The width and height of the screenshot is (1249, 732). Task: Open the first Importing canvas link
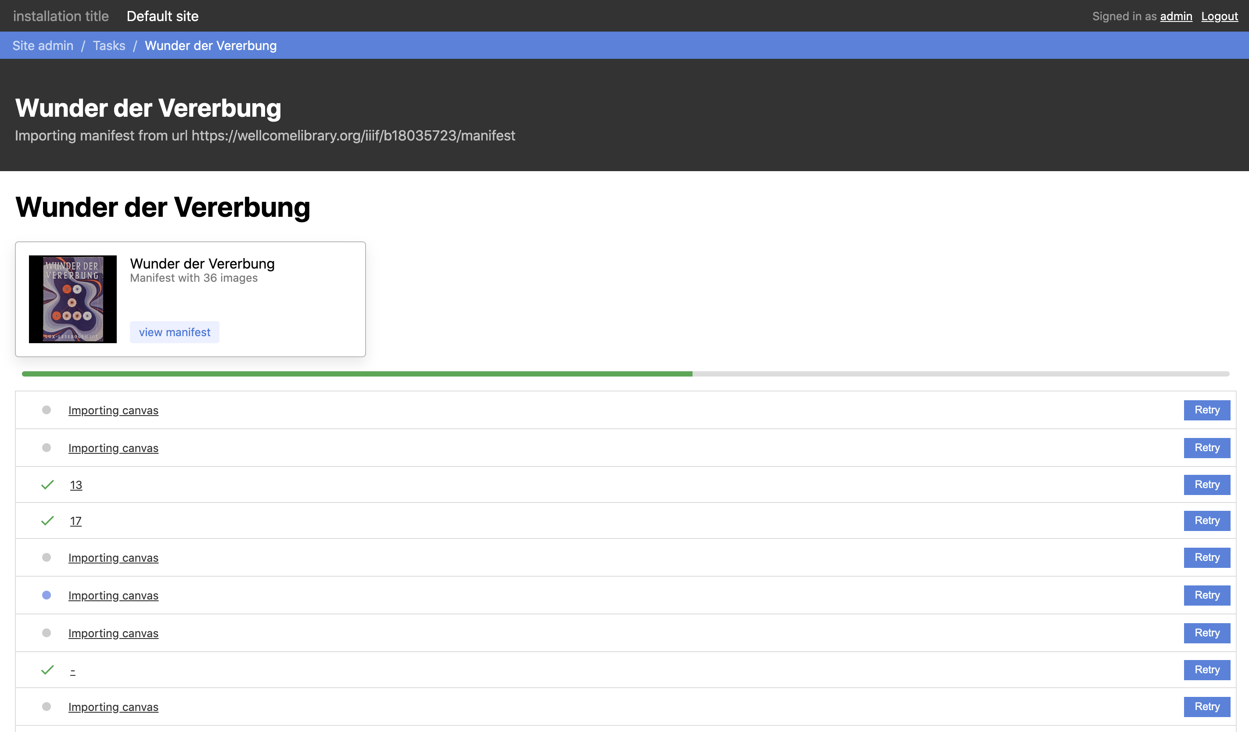coord(113,410)
